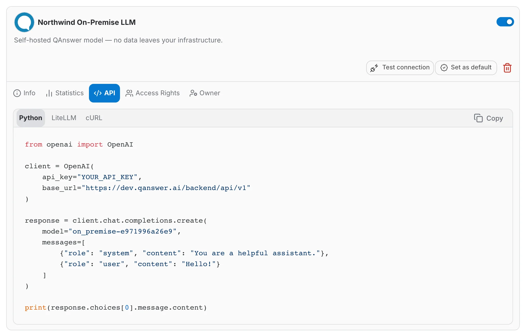
Task: Click the "from openai import OpenAI" line
Action: 79,144
